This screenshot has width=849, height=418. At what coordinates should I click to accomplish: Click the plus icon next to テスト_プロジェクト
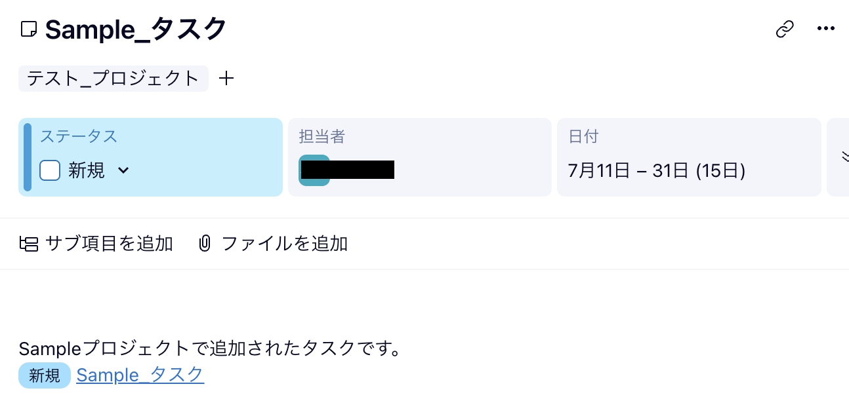tap(226, 79)
